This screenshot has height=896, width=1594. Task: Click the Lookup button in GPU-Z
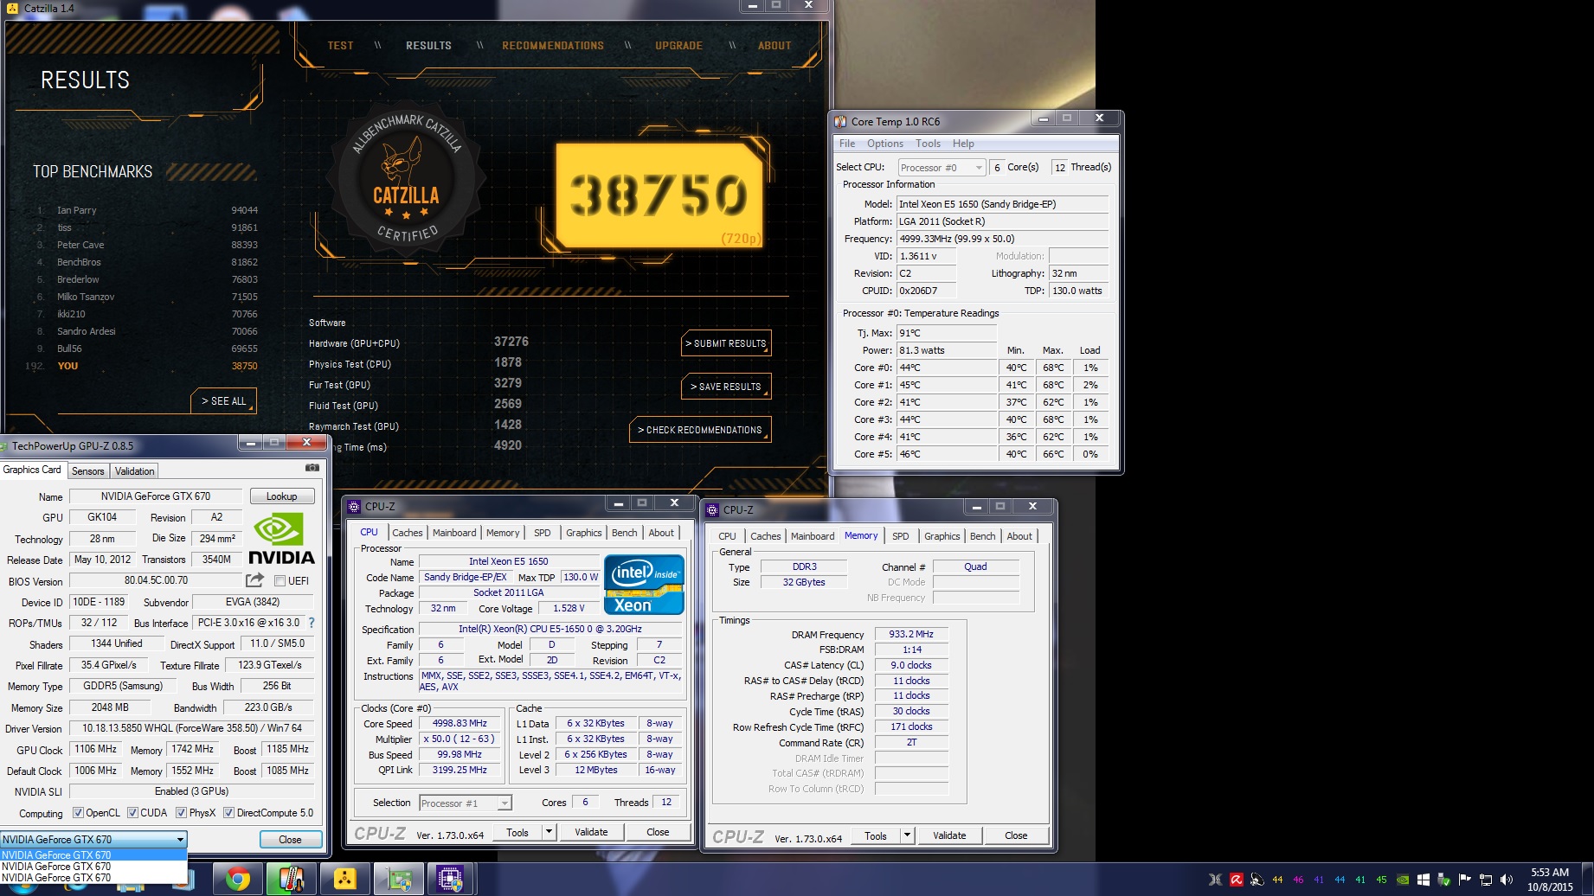pyautogui.click(x=281, y=496)
